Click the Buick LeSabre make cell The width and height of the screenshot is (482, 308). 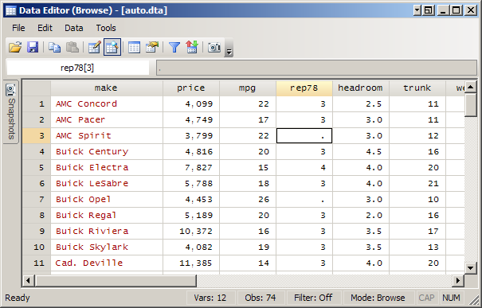pyautogui.click(x=107, y=184)
